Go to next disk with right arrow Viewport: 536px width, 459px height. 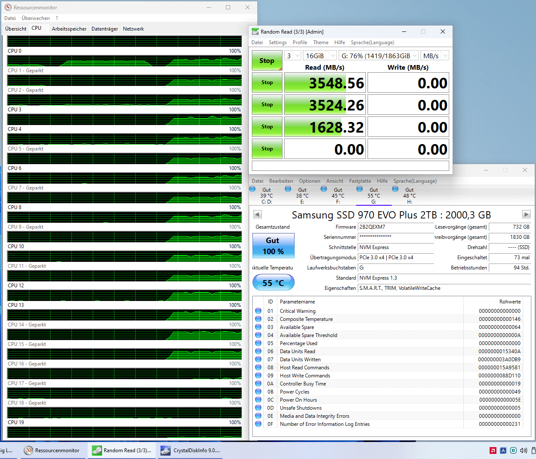[526, 214]
